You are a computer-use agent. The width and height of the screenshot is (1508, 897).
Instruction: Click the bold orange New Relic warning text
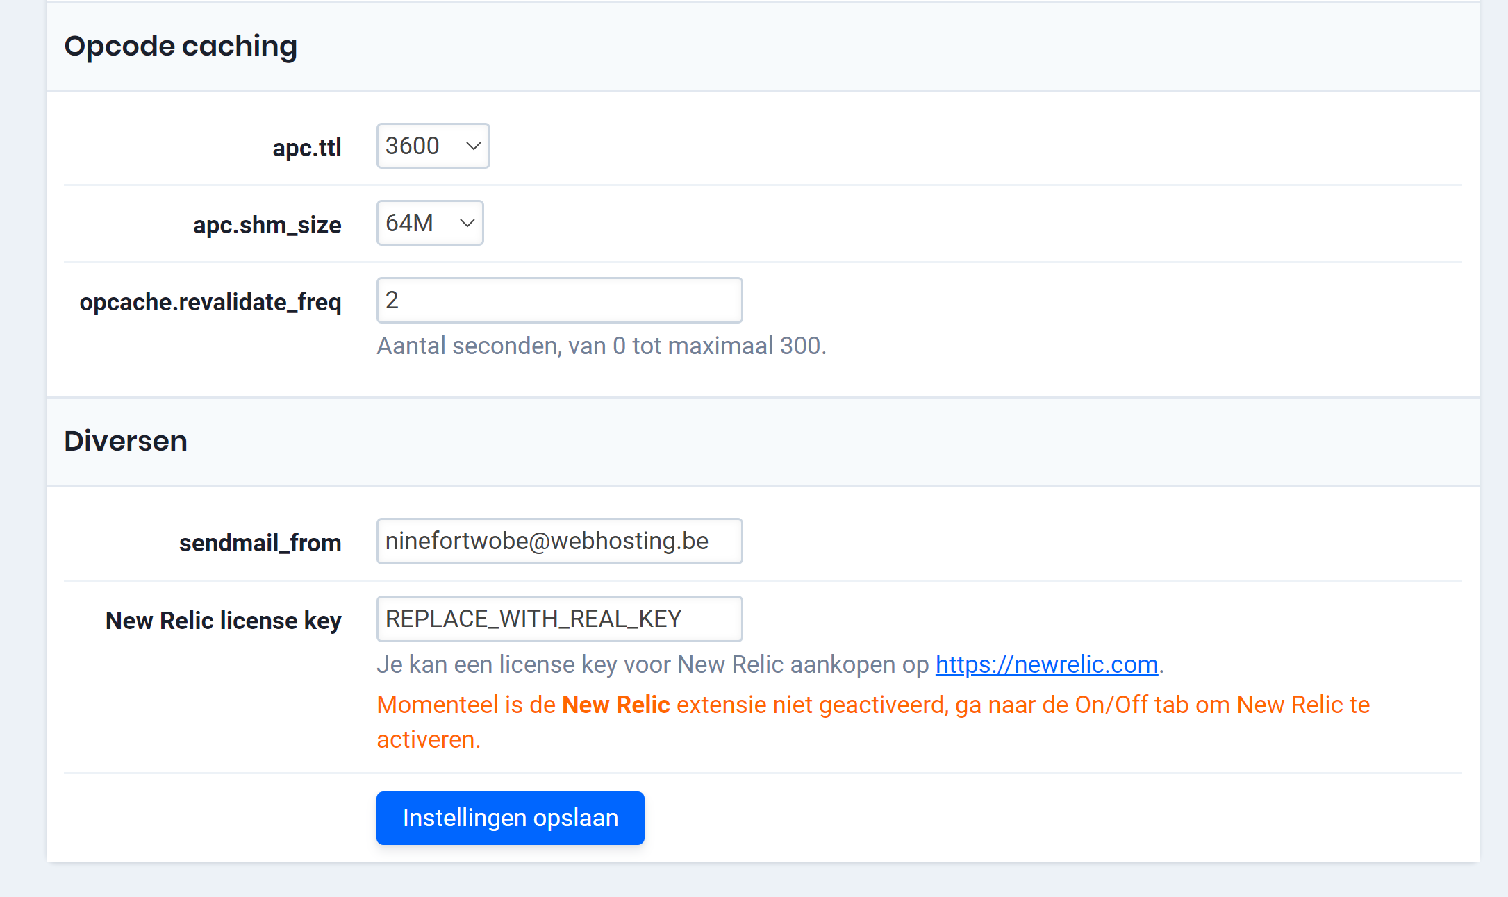pyautogui.click(x=615, y=705)
